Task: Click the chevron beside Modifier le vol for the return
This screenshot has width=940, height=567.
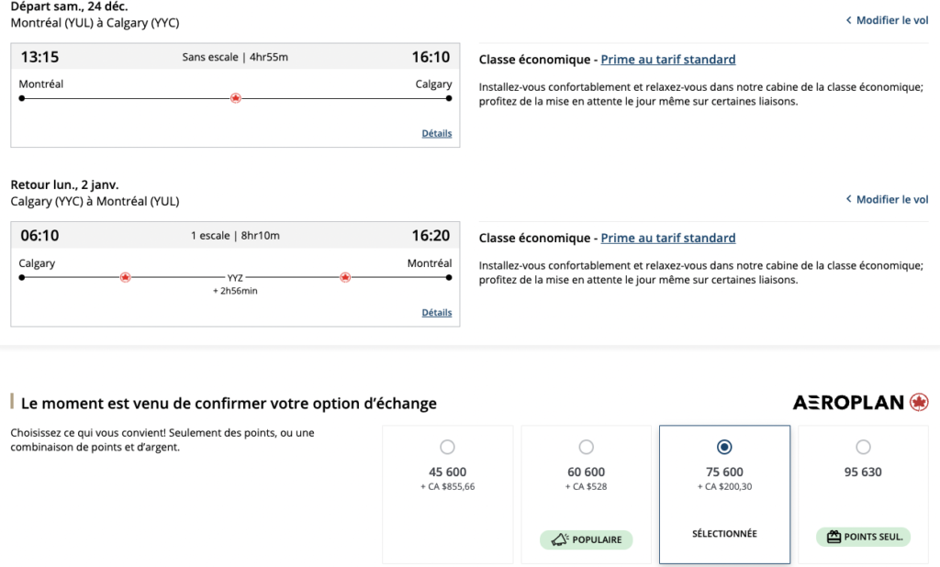Action: point(849,199)
